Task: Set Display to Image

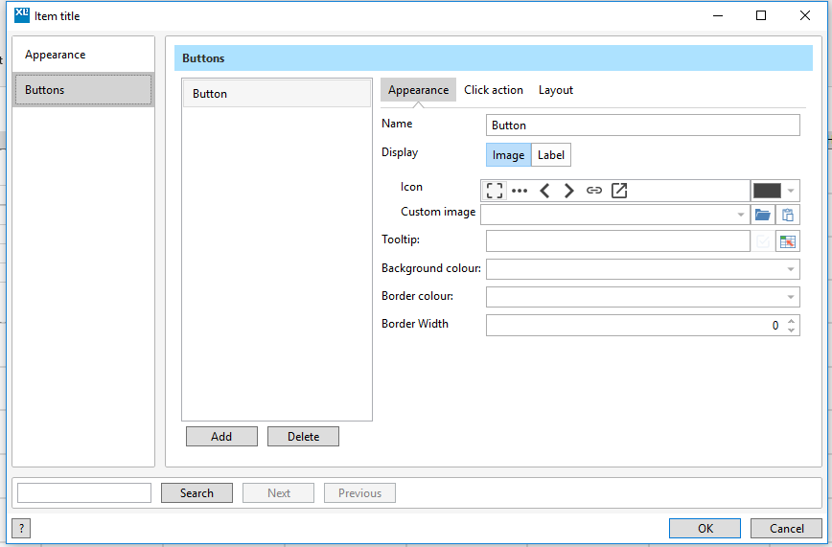Action: click(508, 155)
